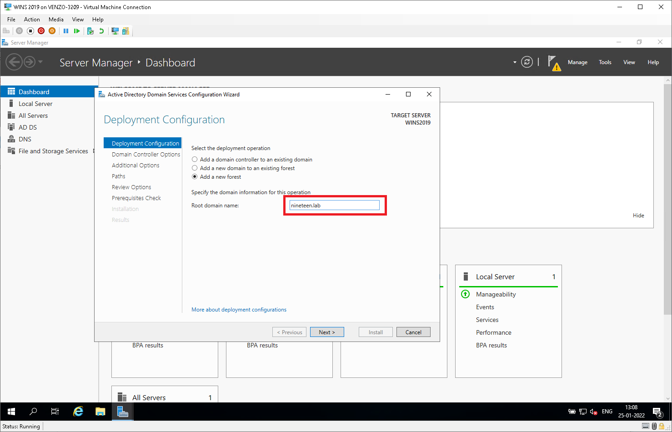Open the Server Manager Help menu
This screenshot has width=672, height=432.
click(653, 62)
